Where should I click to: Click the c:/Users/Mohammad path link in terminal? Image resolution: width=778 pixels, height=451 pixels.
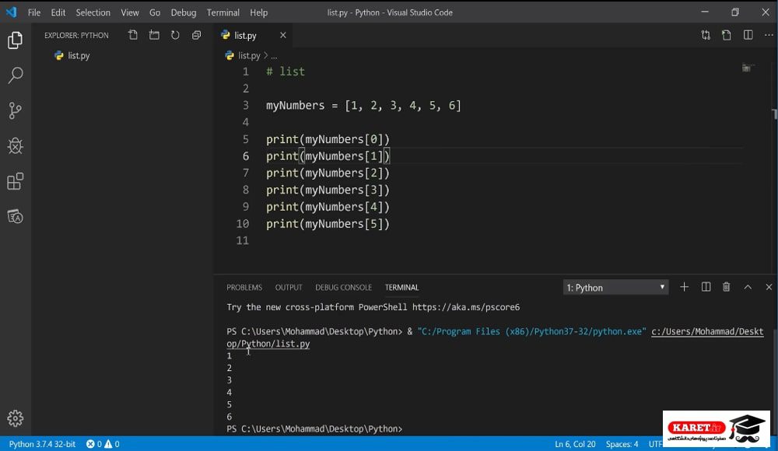pos(707,331)
